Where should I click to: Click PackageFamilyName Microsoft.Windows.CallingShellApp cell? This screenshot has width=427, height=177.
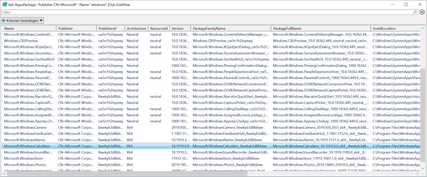231,109
